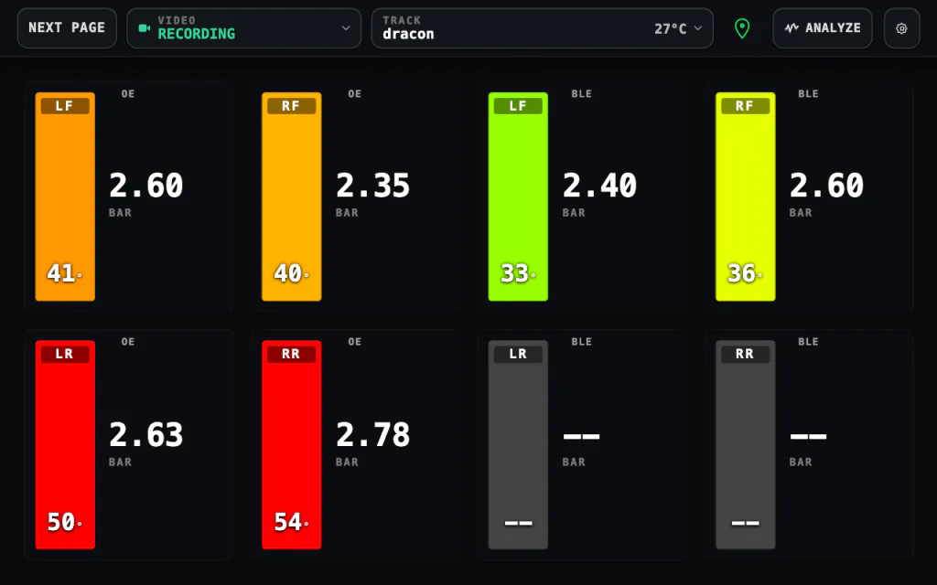Expand the video dropdown chevron

click(x=345, y=28)
